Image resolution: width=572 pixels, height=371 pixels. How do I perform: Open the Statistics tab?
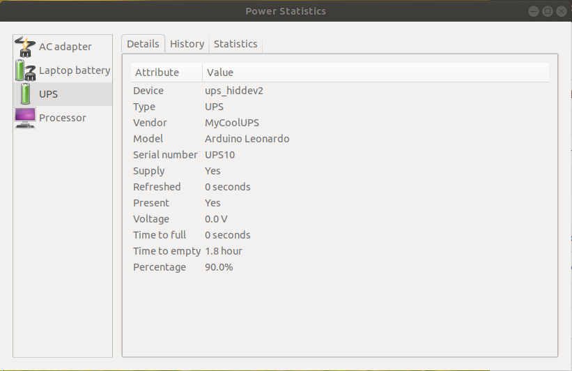pyautogui.click(x=235, y=44)
